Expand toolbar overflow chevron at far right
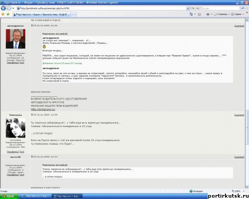Image resolution: width=249 pixels, height=199 pixels. (x=247, y=13)
